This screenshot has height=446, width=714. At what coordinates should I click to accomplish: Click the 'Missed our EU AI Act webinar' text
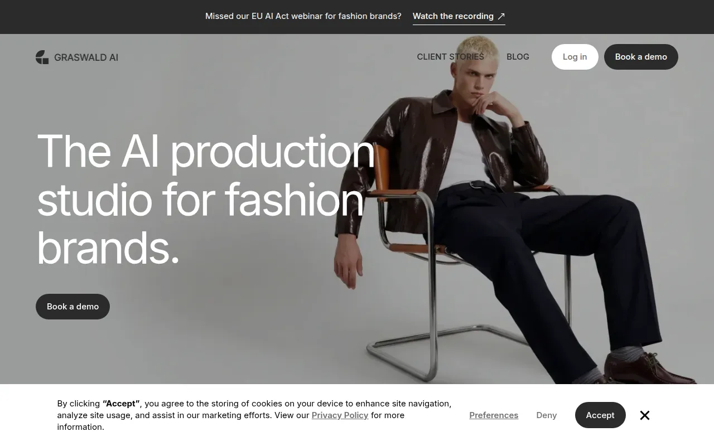(303, 16)
